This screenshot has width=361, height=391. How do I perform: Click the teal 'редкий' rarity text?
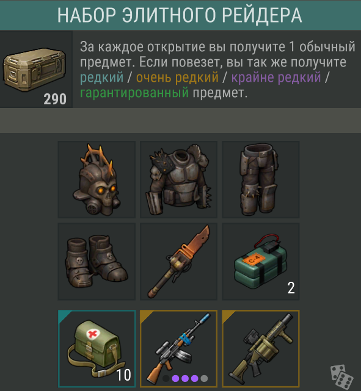101,77
